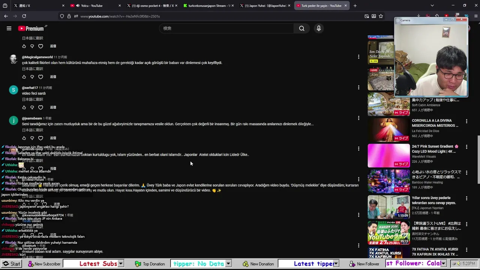Click the New Follower icon in bottom bar
The image size is (480, 270).
tap(352, 264)
